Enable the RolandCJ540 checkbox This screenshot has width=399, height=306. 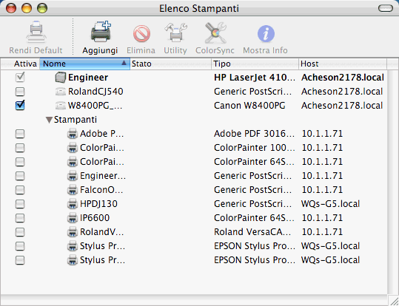click(x=20, y=92)
